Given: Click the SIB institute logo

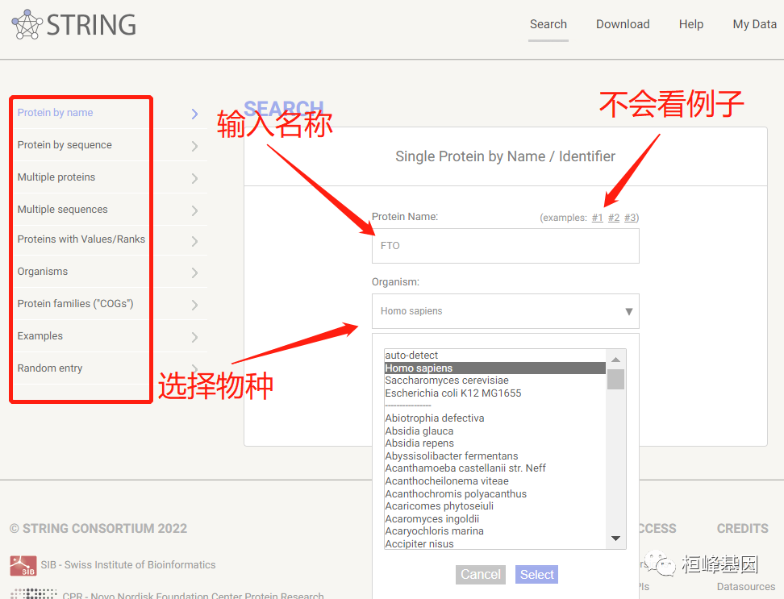Looking at the screenshot, I should tap(23, 565).
